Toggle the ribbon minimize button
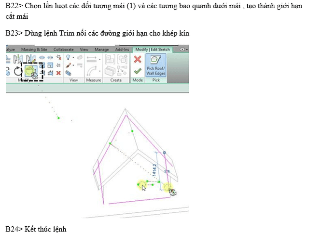The image size is (309, 246). pyautogui.click(x=183, y=50)
